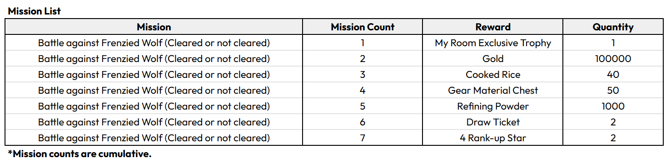Click the Mission Count column header
This screenshot has height=163, width=666.
click(x=363, y=27)
